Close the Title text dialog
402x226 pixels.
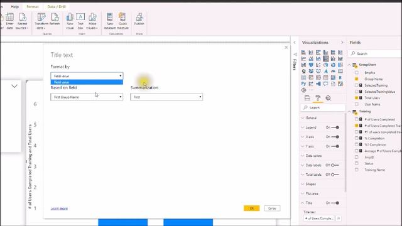[x=286, y=48]
